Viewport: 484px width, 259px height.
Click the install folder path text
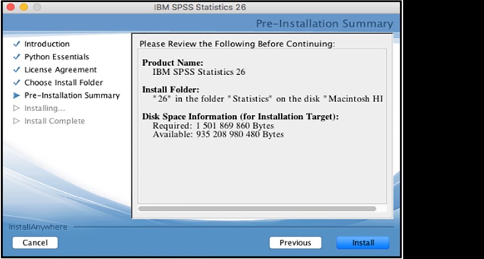click(268, 99)
